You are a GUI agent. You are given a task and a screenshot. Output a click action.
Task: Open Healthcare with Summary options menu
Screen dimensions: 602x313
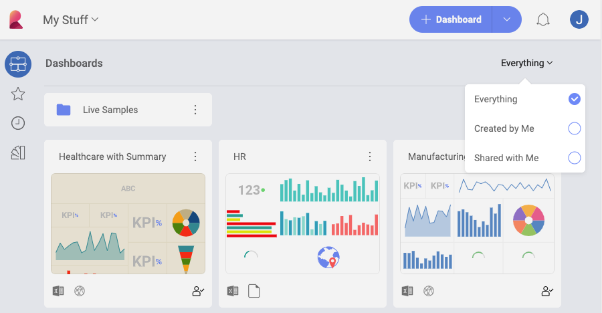[195, 156]
